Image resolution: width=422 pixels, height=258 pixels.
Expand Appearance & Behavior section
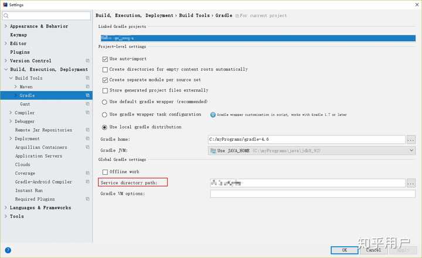tap(6, 26)
